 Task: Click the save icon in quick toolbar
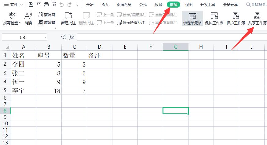31,5
